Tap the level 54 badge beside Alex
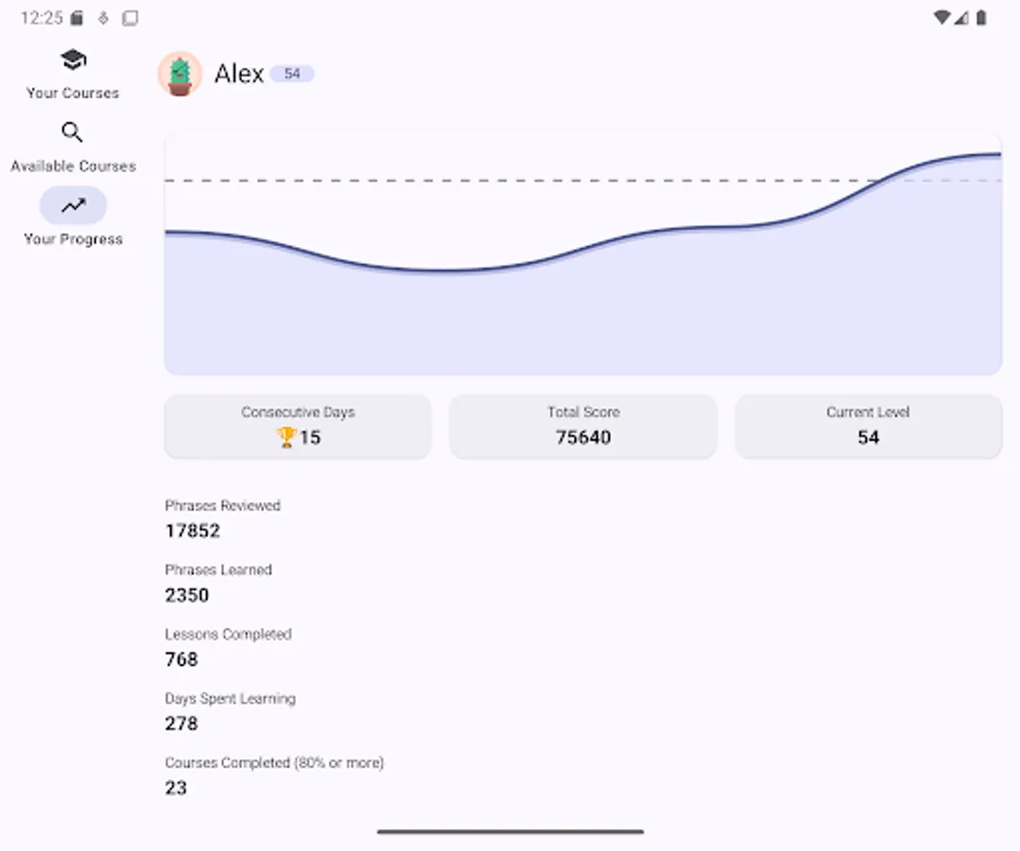 (x=293, y=73)
